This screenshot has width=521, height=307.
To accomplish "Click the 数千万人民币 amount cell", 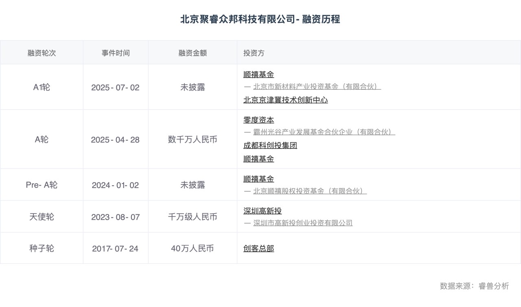I will coord(193,140).
